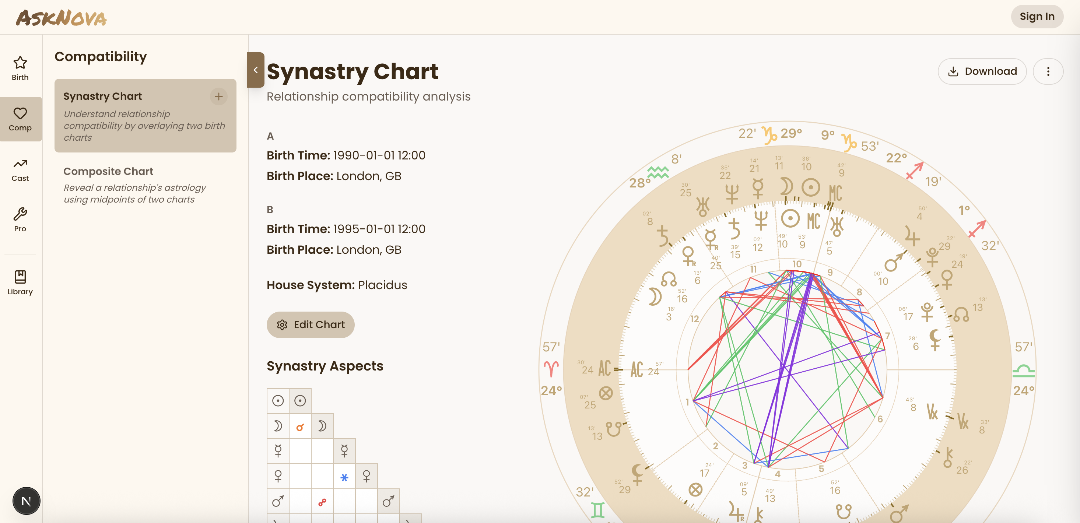Click the round N badge icon
This screenshot has width=1080, height=523.
pos(27,501)
